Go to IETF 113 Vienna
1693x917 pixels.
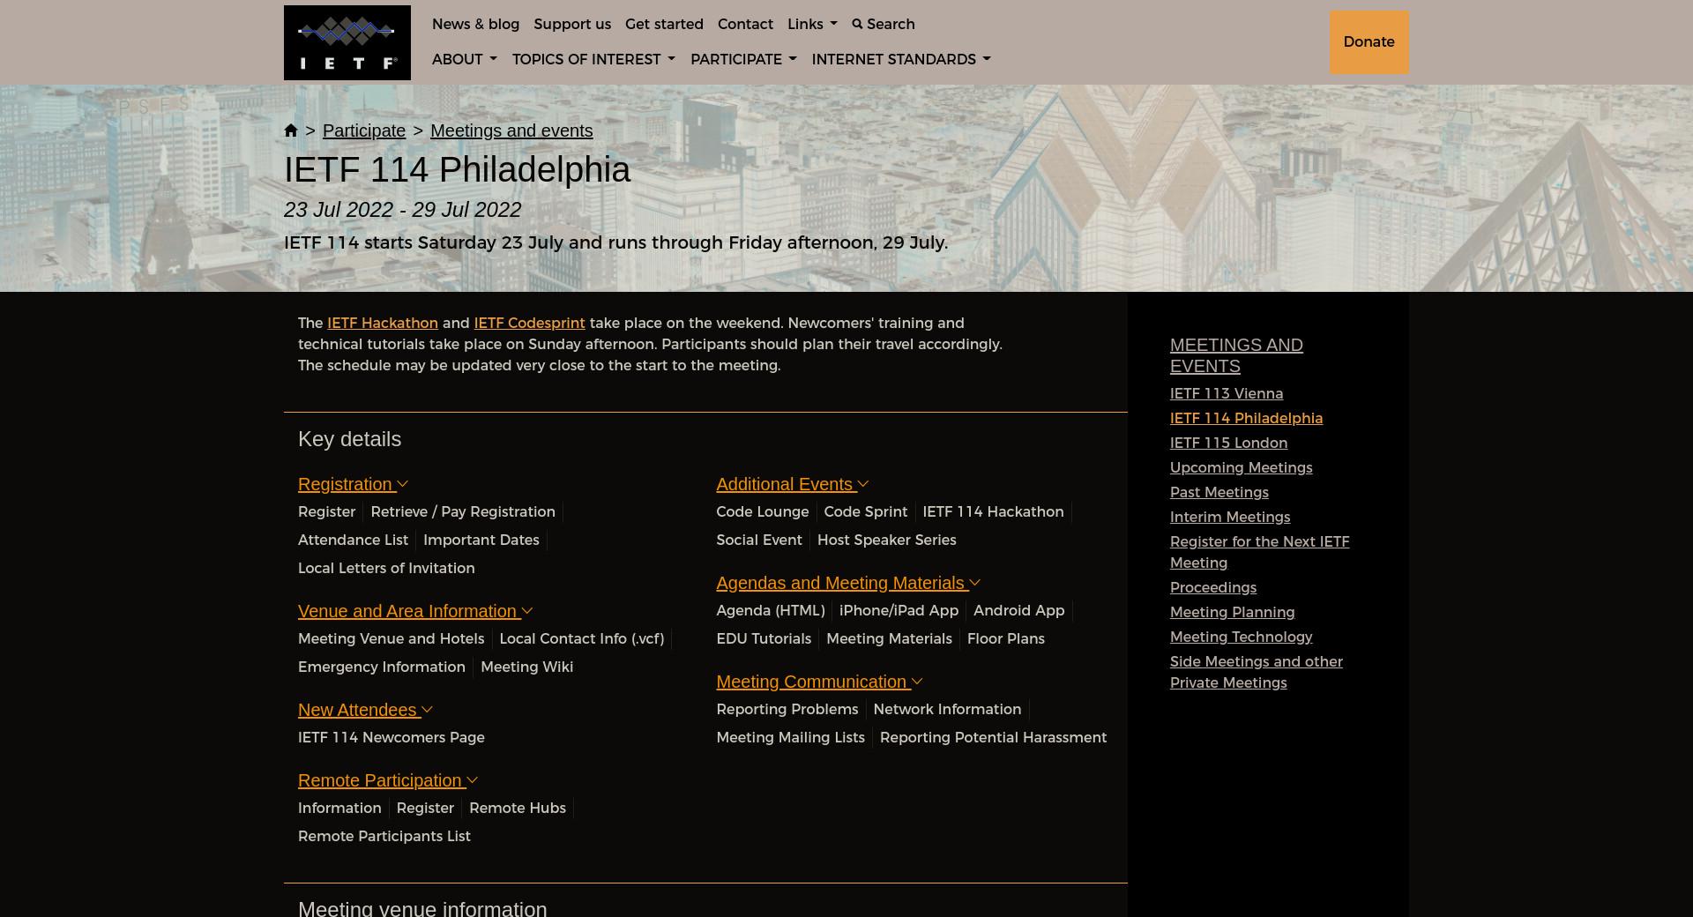point(1227,393)
